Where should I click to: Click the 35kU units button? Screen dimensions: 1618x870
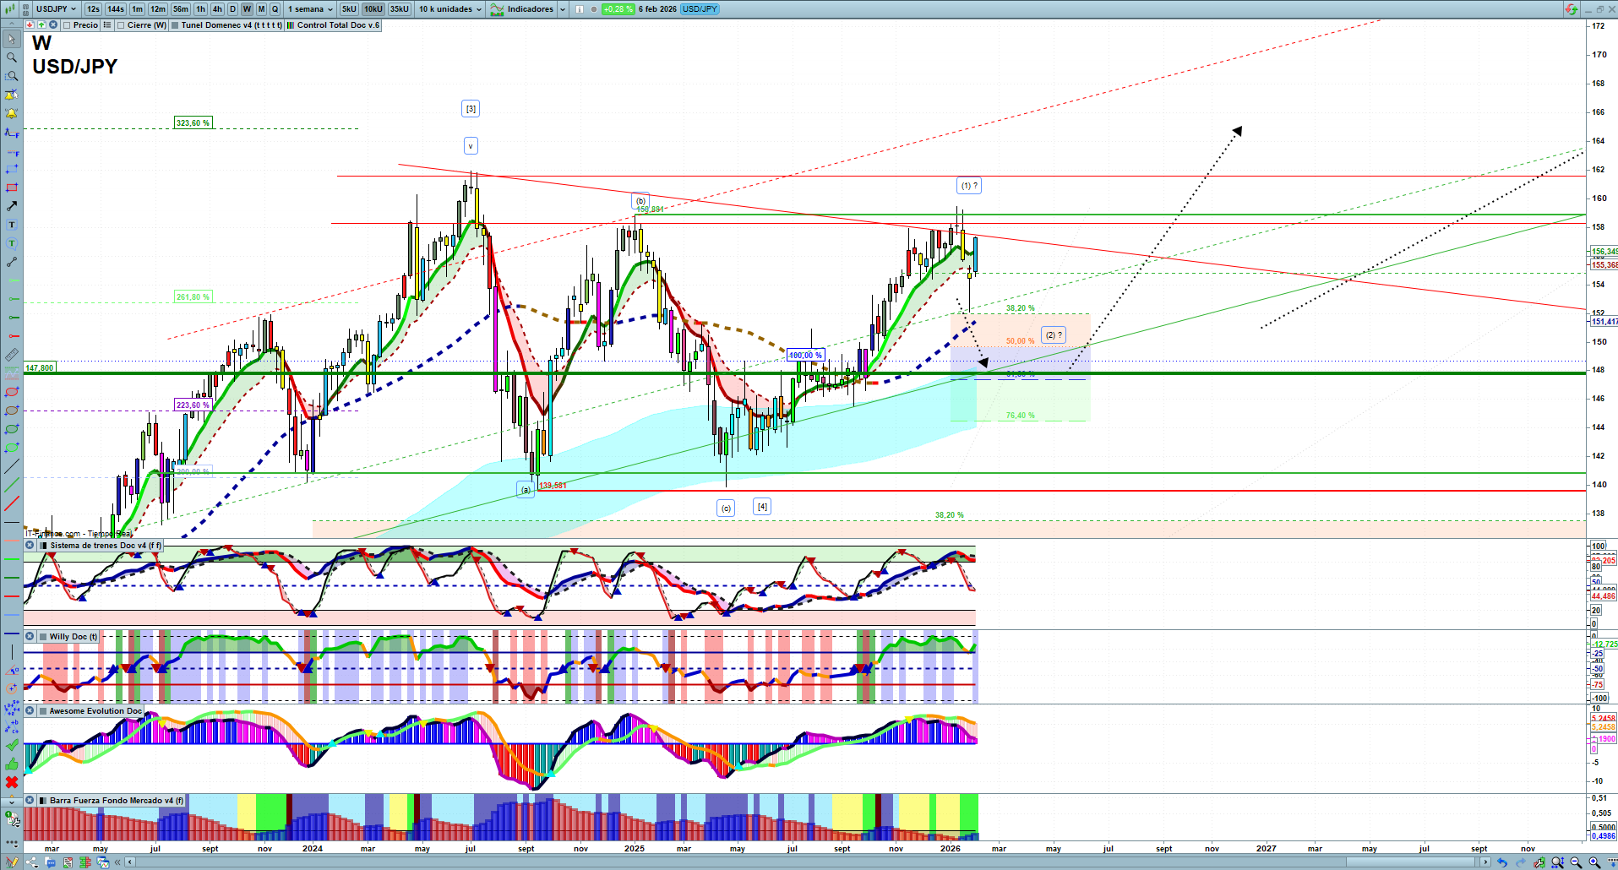tap(400, 9)
